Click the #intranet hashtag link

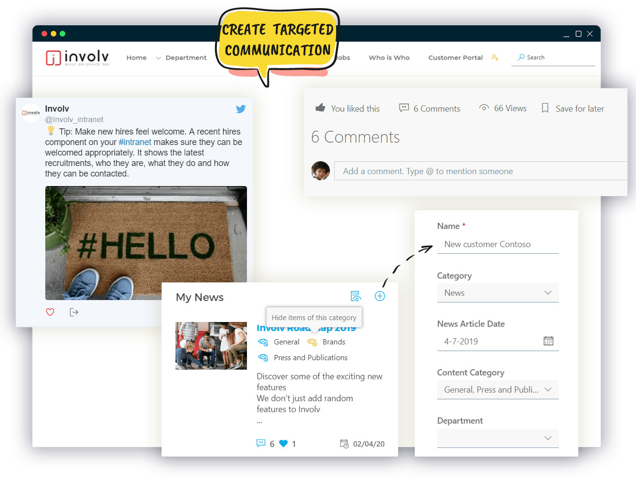coord(135,142)
